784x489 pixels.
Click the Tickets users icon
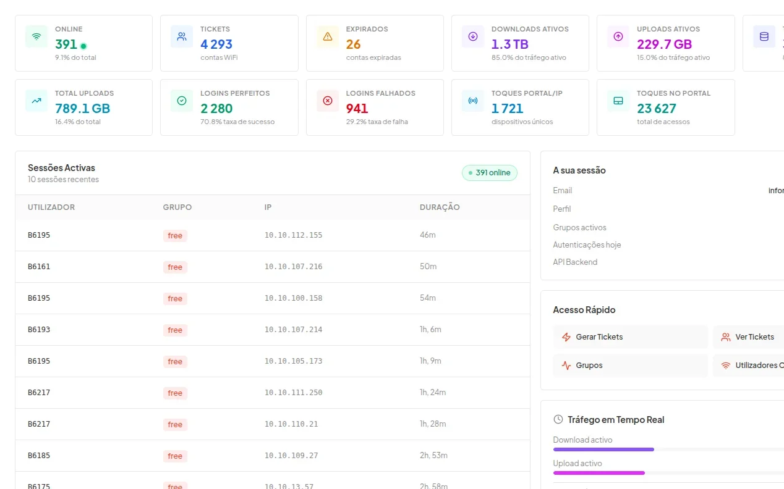pos(182,36)
